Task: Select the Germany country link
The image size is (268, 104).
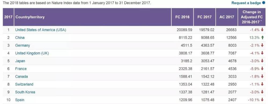Action: [23, 45]
